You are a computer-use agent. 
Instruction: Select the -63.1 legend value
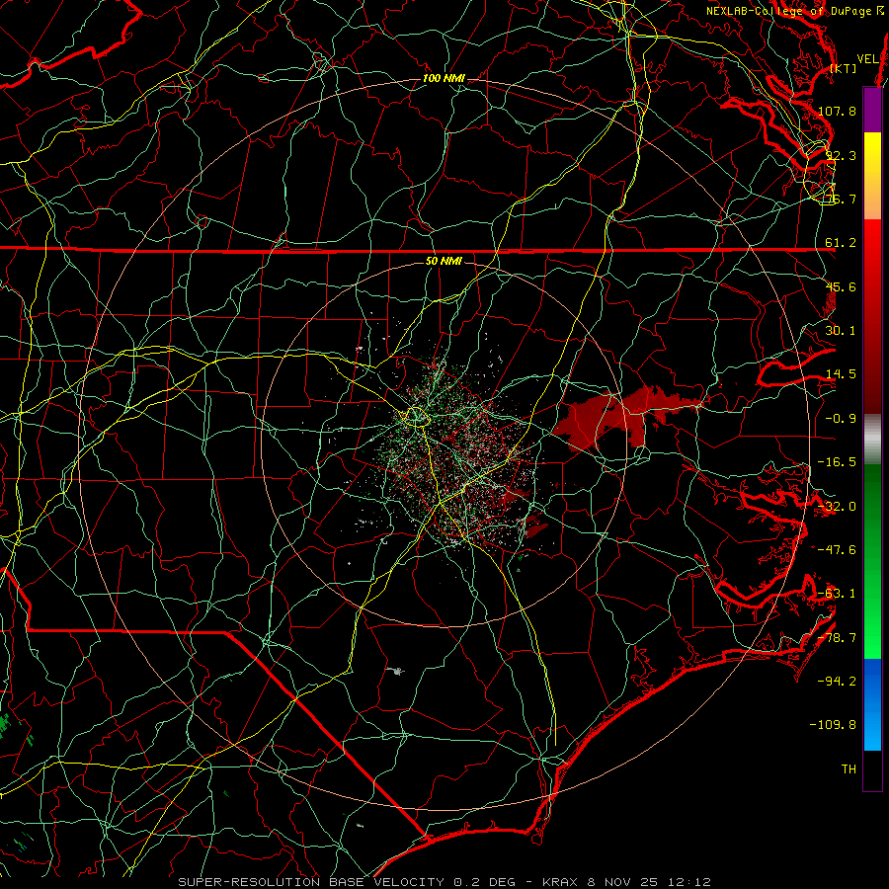coord(838,594)
